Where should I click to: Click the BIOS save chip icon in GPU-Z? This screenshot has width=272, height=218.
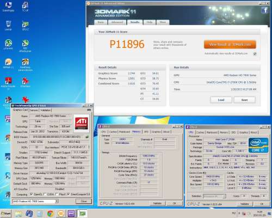coord(87,137)
